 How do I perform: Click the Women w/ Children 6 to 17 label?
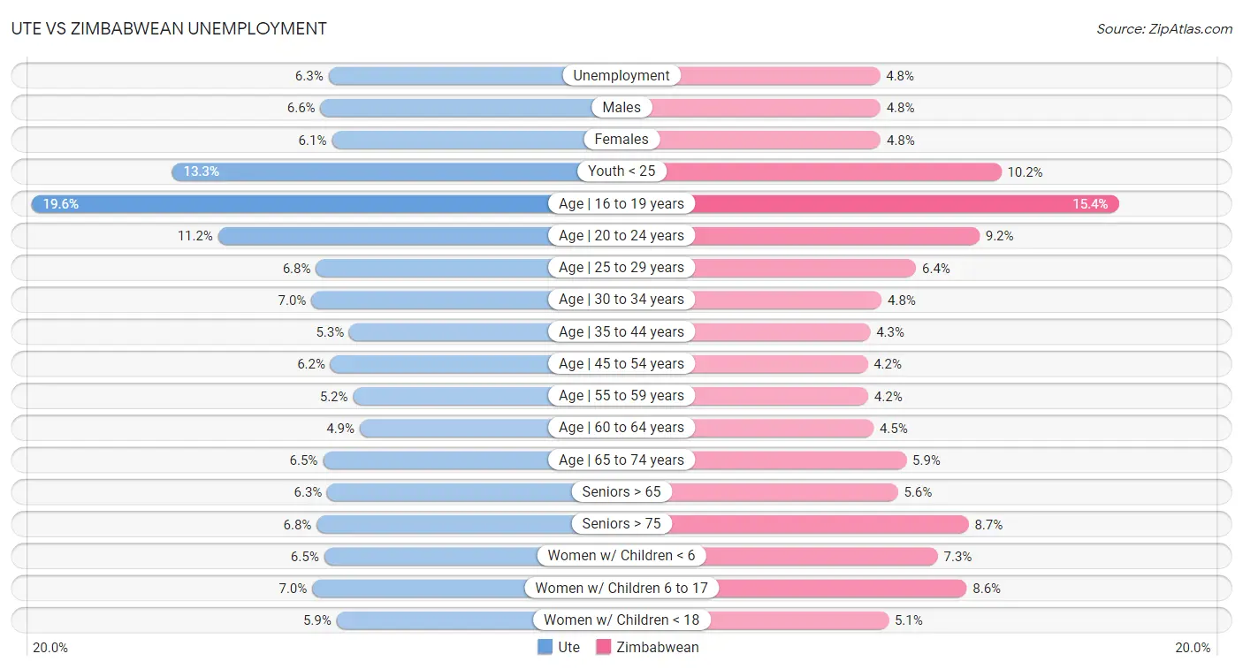(621, 588)
